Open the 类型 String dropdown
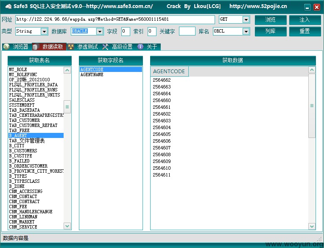 pyautogui.click(x=44, y=31)
